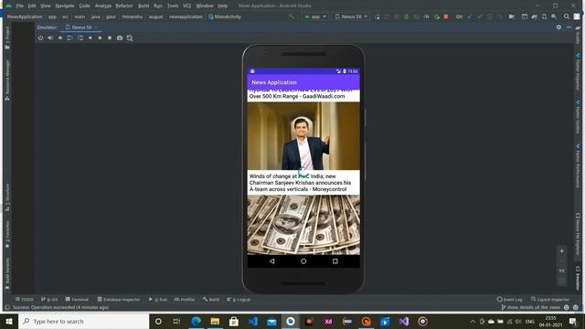Open the VCS menu
Image resolution: width=585 pixels, height=329 pixels.
point(186,6)
